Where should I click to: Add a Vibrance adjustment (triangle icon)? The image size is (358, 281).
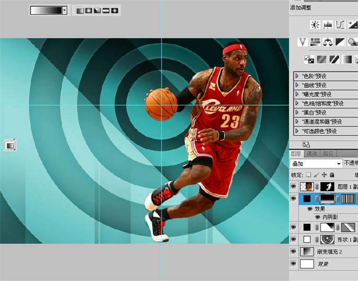[303, 42]
